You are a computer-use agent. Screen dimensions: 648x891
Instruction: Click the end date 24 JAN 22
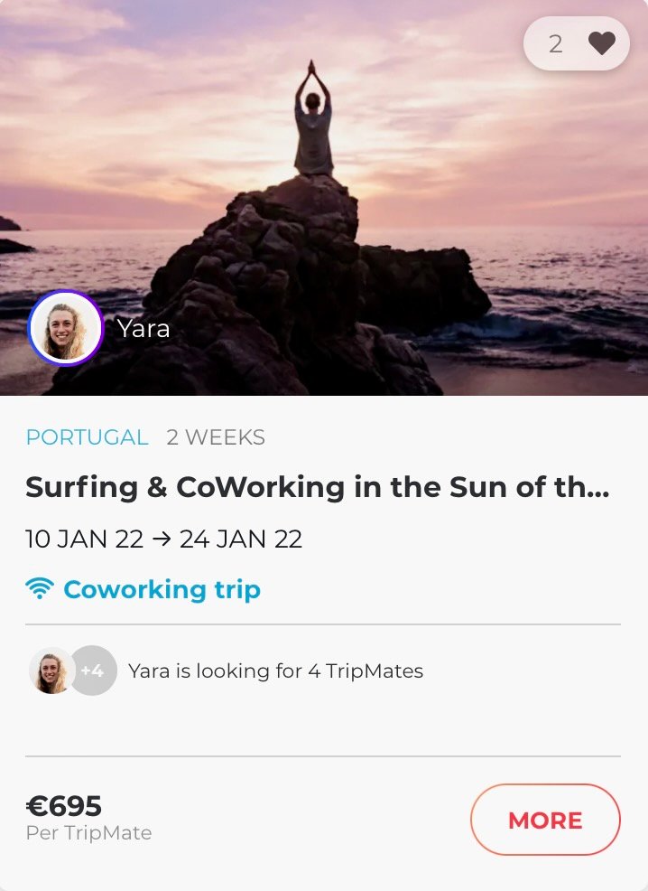pos(241,539)
